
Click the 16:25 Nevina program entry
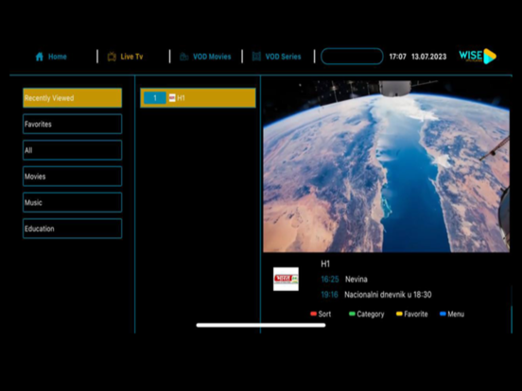point(344,279)
